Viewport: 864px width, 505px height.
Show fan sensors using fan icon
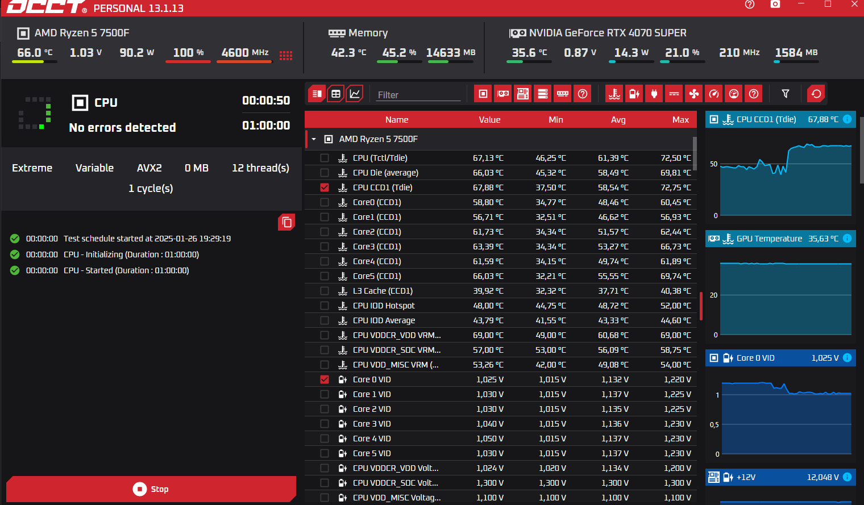694,94
